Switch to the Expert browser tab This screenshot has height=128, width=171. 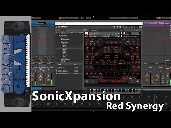74,30
